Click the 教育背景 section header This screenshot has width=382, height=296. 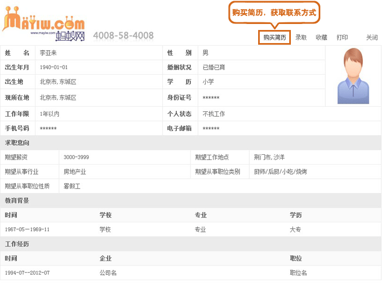pos(17,201)
